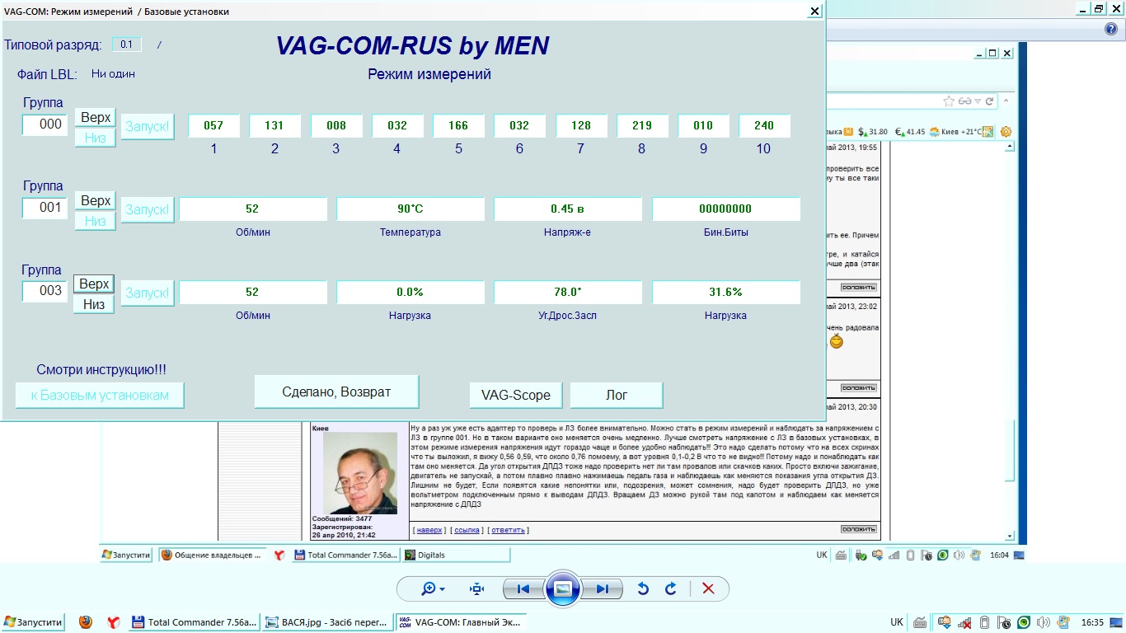Image resolution: width=1126 pixels, height=633 pixels.
Task: Click the Киев +21°C weather widget
Action: click(x=956, y=132)
